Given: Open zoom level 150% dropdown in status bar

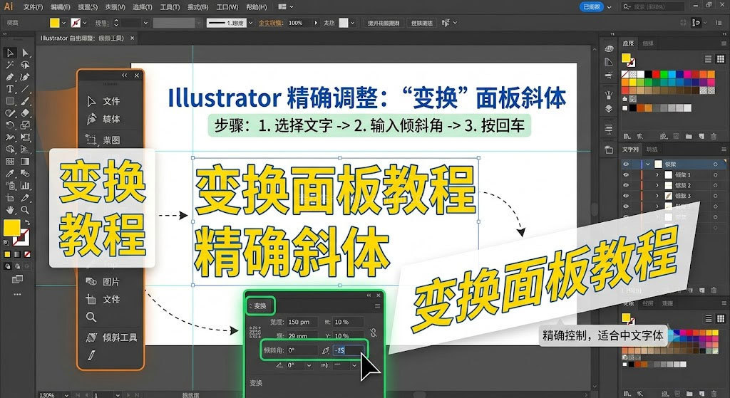Looking at the screenshot, I should [x=66, y=395].
